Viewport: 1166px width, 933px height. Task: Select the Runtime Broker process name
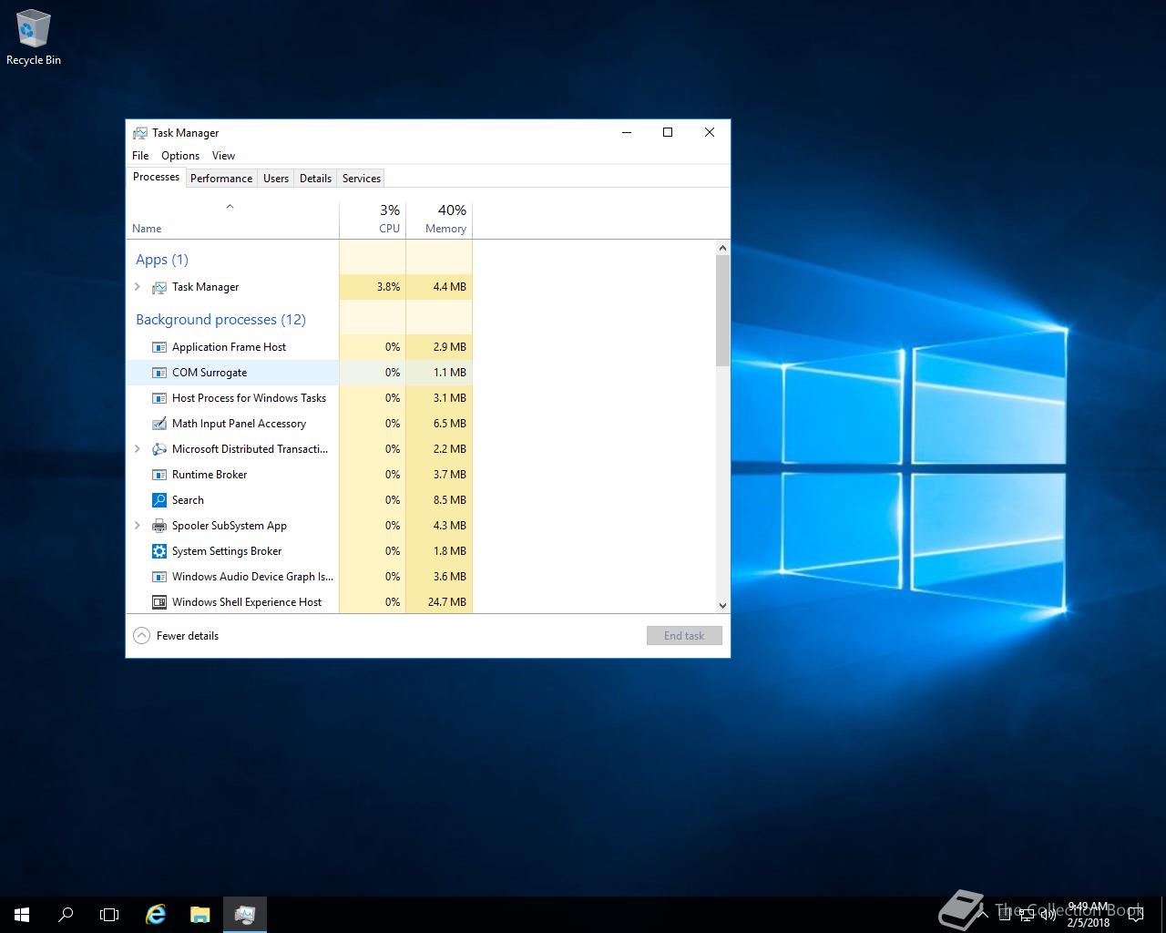coord(210,475)
